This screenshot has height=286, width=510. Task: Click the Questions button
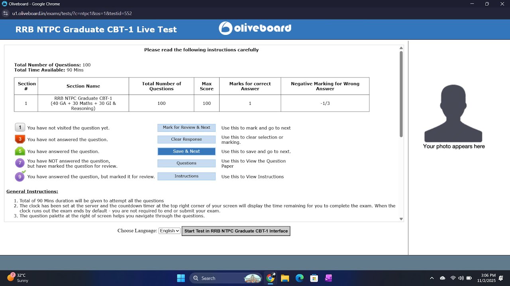(x=186, y=163)
